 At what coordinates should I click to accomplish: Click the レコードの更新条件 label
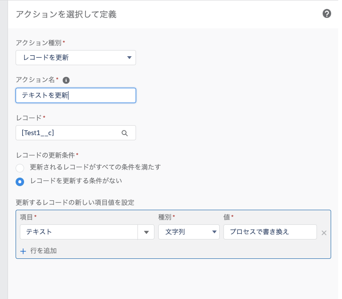pyautogui.click(x=45, y=155)
